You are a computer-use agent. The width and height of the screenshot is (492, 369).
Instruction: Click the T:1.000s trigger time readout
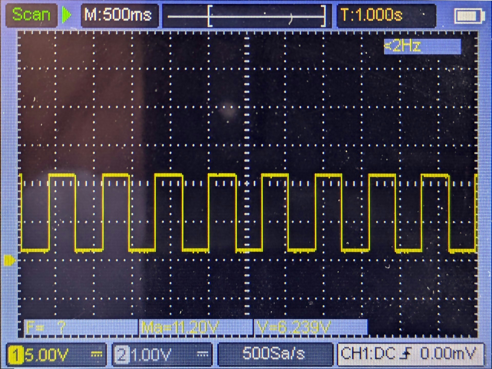[x=371, y=15]
